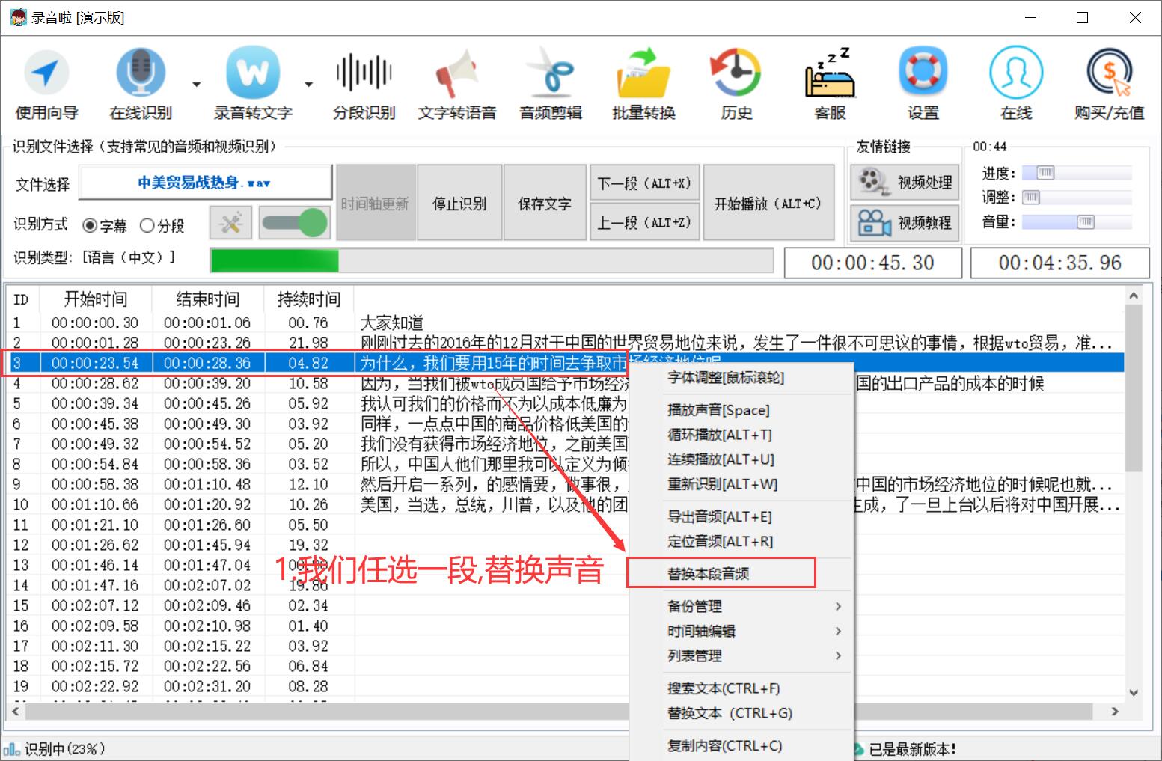Click the 时间轴更新 button
The height and width of the screenshot is (761, 1162).
click(x=375, y=203)
